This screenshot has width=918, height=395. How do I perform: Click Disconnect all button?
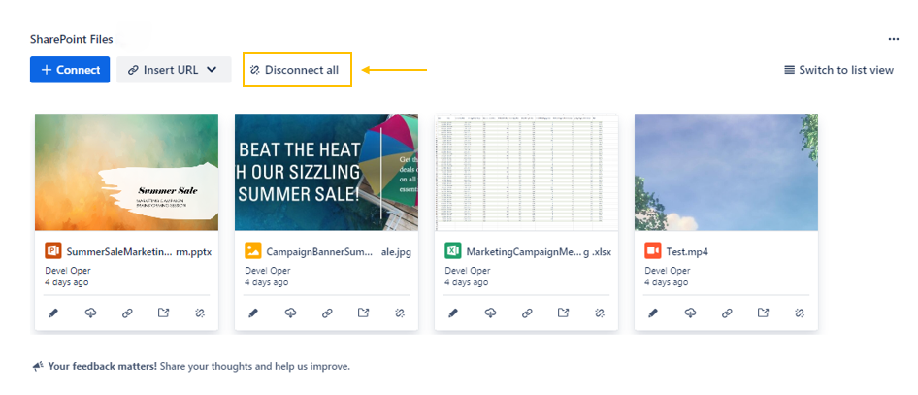(x=296, y=70)
